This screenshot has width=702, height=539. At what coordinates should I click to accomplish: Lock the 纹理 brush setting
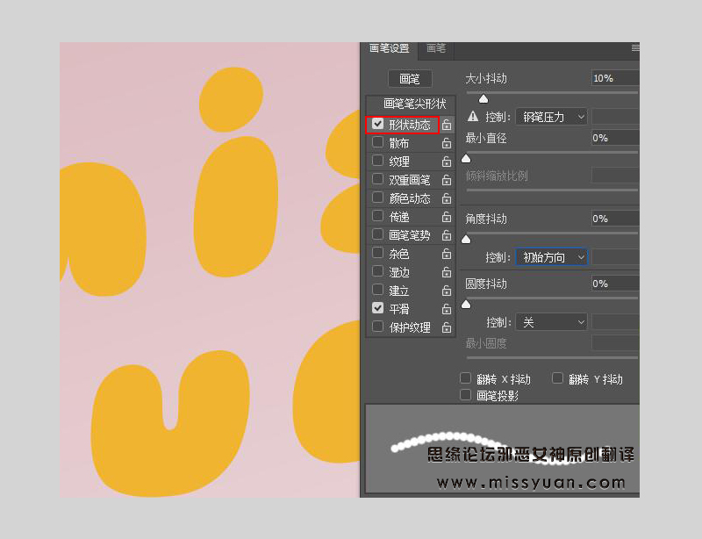(446, 161)
